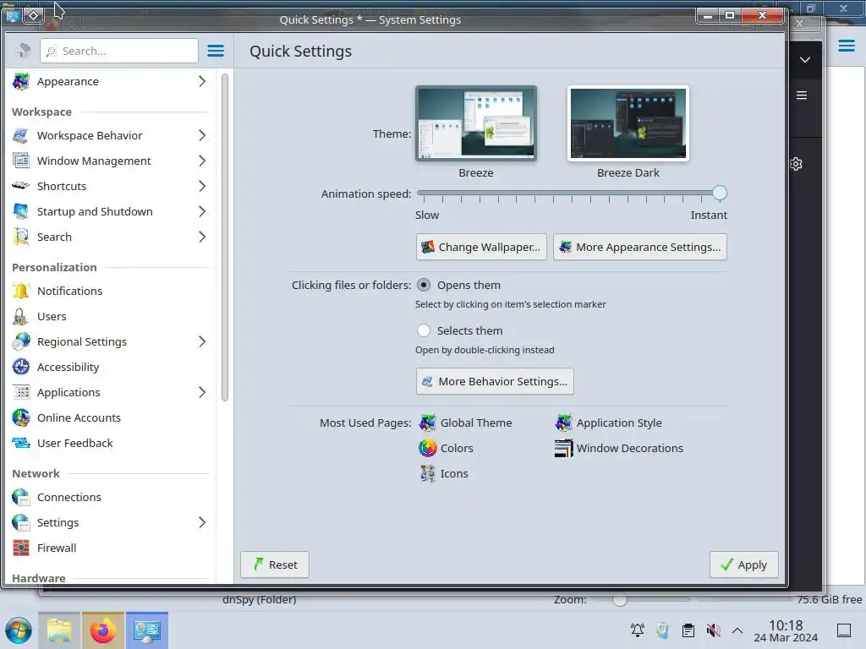This screenshot has height=649, width=866.
Task: Click the clipboard tray icon
Action: [688, 630]
